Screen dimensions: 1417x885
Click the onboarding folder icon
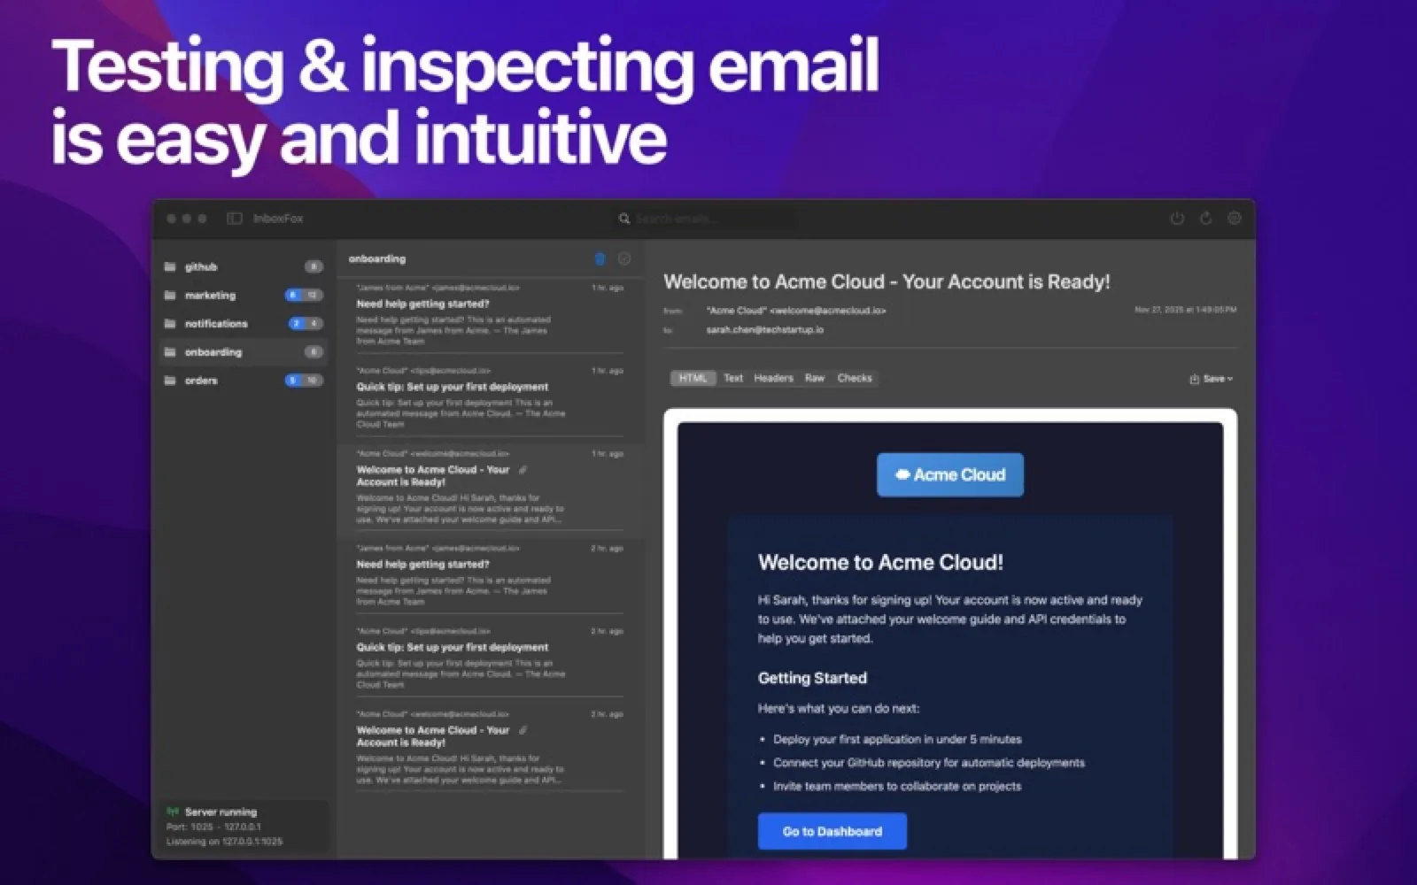point(170,351)
